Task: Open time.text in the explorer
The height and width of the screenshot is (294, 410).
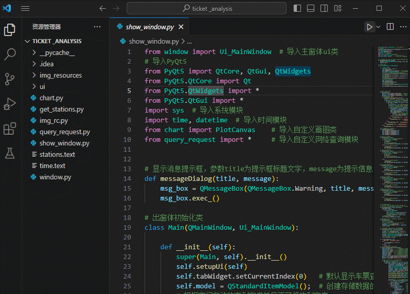Action: (x=52, y=166)
